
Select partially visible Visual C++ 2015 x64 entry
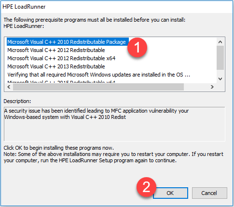tap(61, 82)
